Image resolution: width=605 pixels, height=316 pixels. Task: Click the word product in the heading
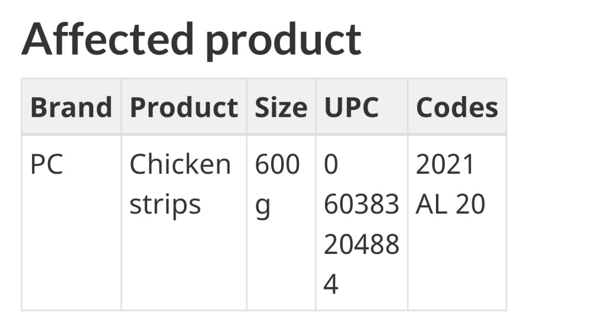pyautogui.click(x=283, y=40)
